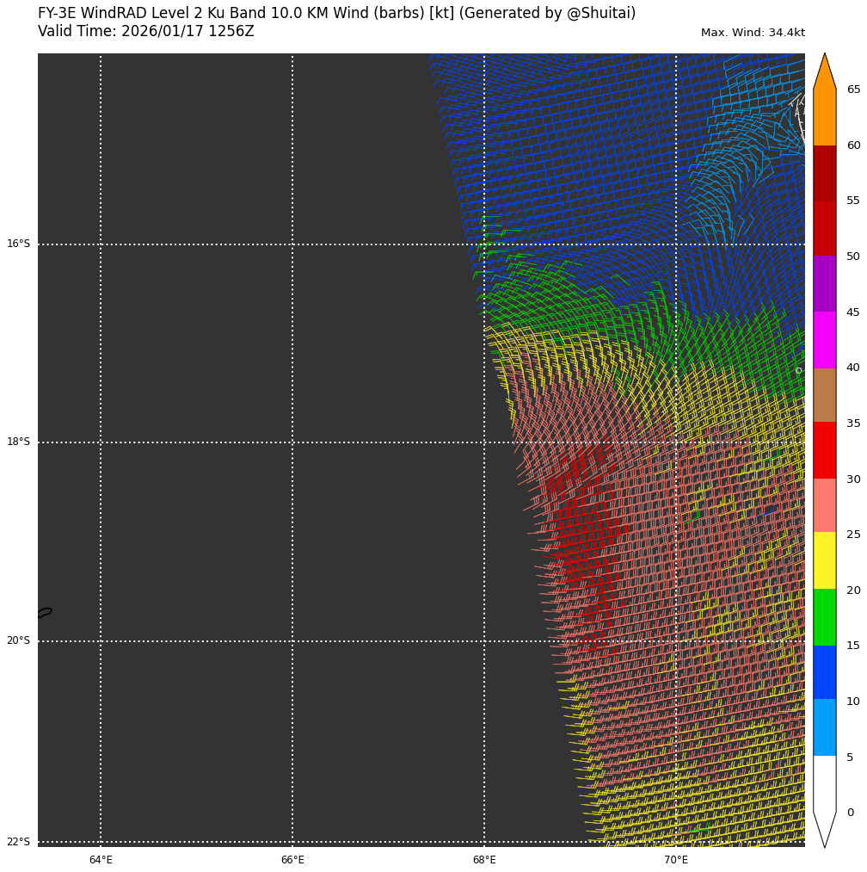Click the colorbar tick label 65
This screenshot has width=867, height=872.
(x=853, y=90)
